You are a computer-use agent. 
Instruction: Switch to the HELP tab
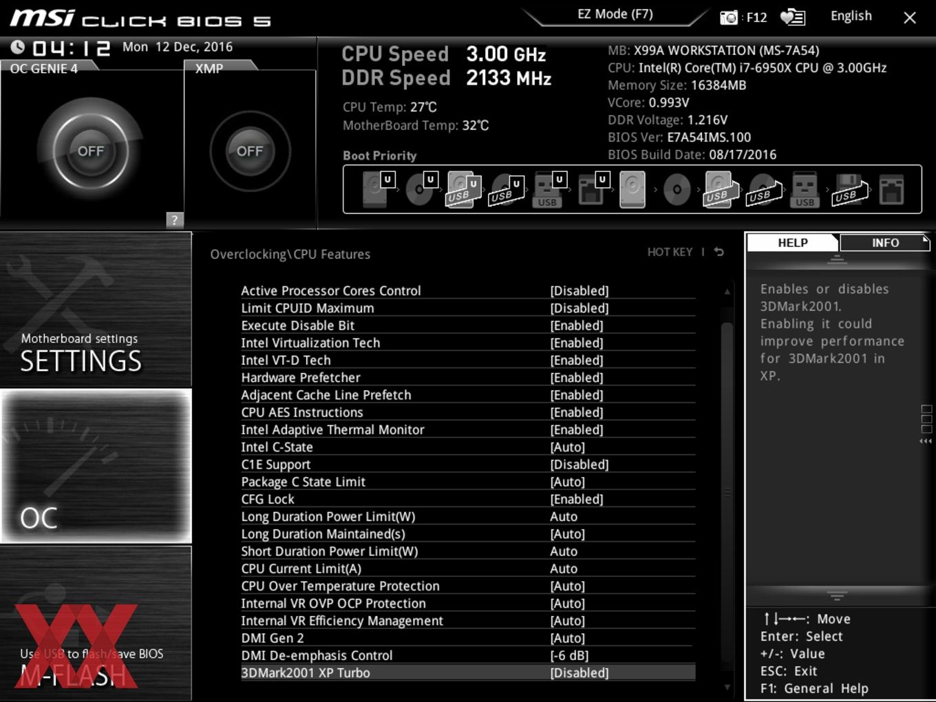tap(792, 242)
